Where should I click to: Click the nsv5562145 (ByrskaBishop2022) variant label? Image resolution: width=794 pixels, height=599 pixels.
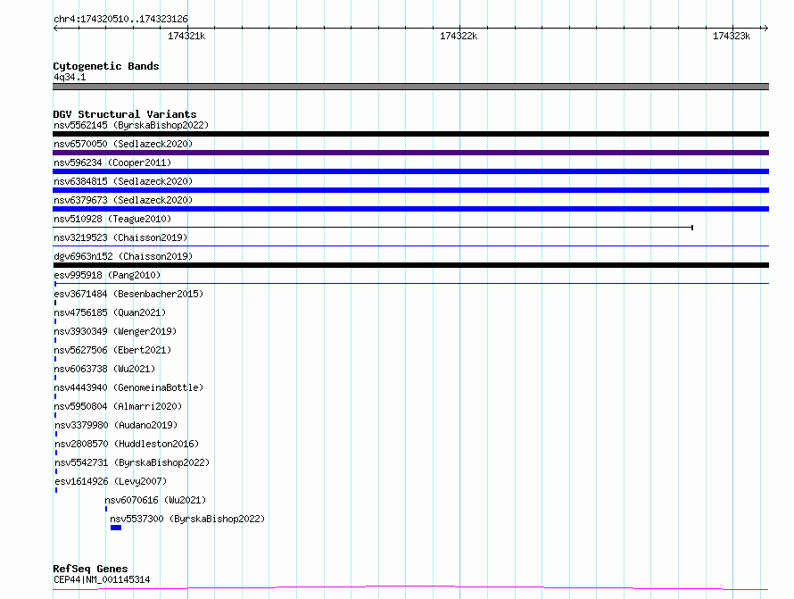[x=131, y=125]
